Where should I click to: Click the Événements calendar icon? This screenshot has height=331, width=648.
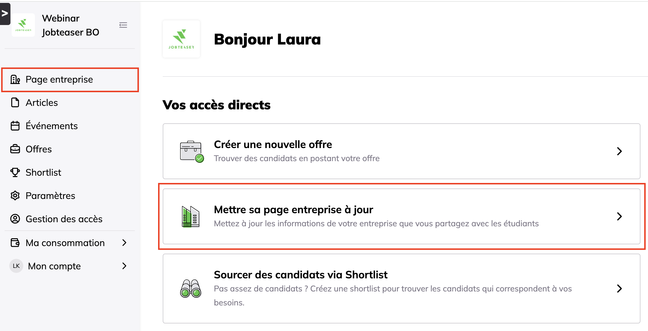tap(15, 126)
